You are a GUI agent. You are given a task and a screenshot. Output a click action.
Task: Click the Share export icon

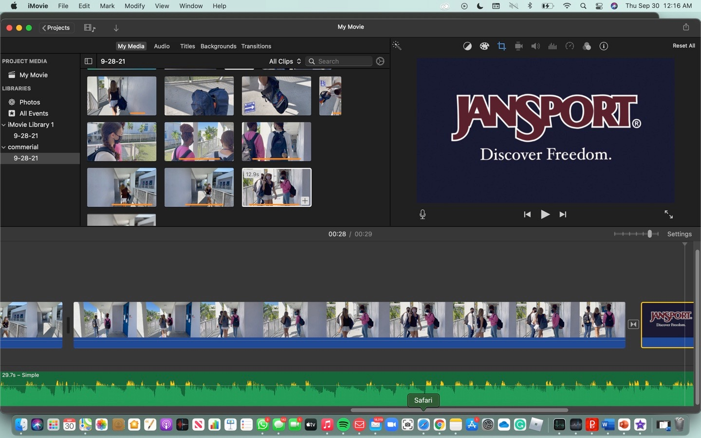tap(686, 27)
